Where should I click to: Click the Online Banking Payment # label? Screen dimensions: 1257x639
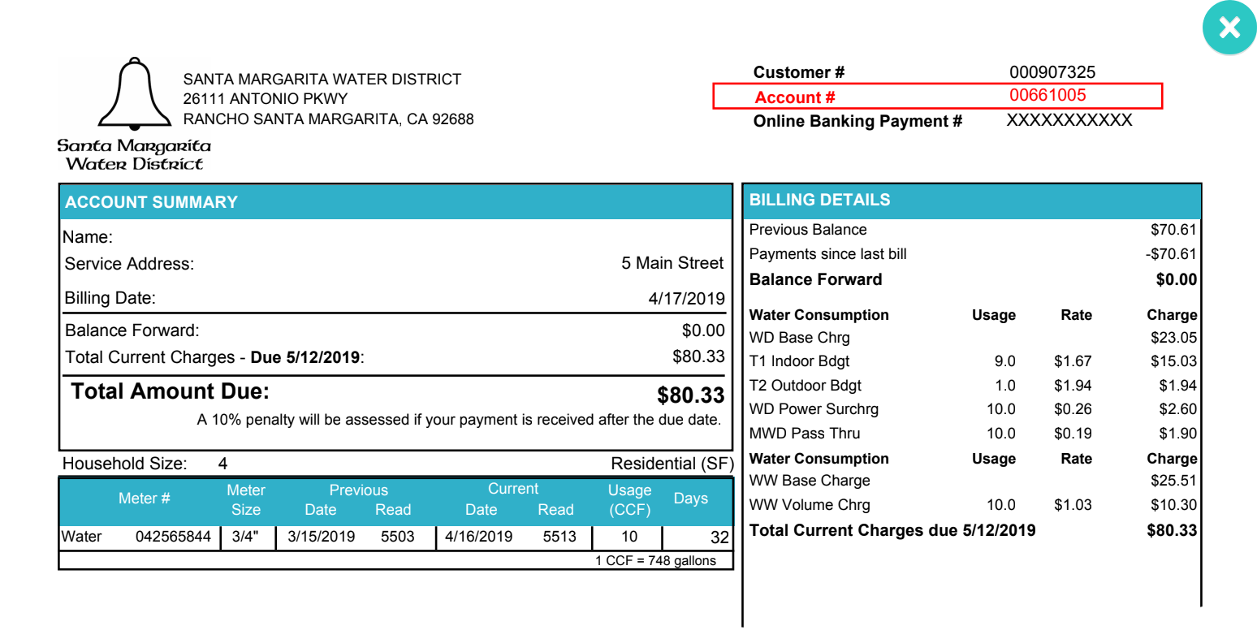[857, 121]
